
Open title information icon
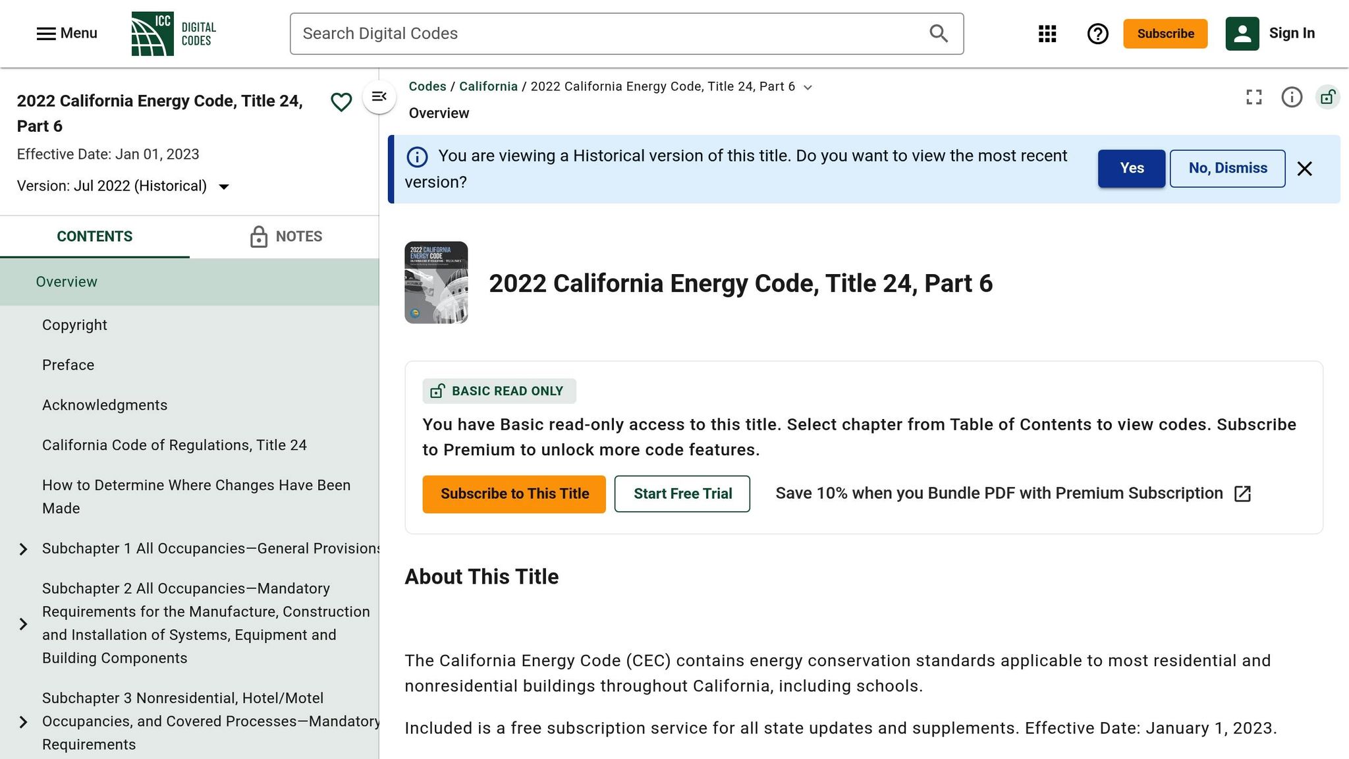[1291, 98]
